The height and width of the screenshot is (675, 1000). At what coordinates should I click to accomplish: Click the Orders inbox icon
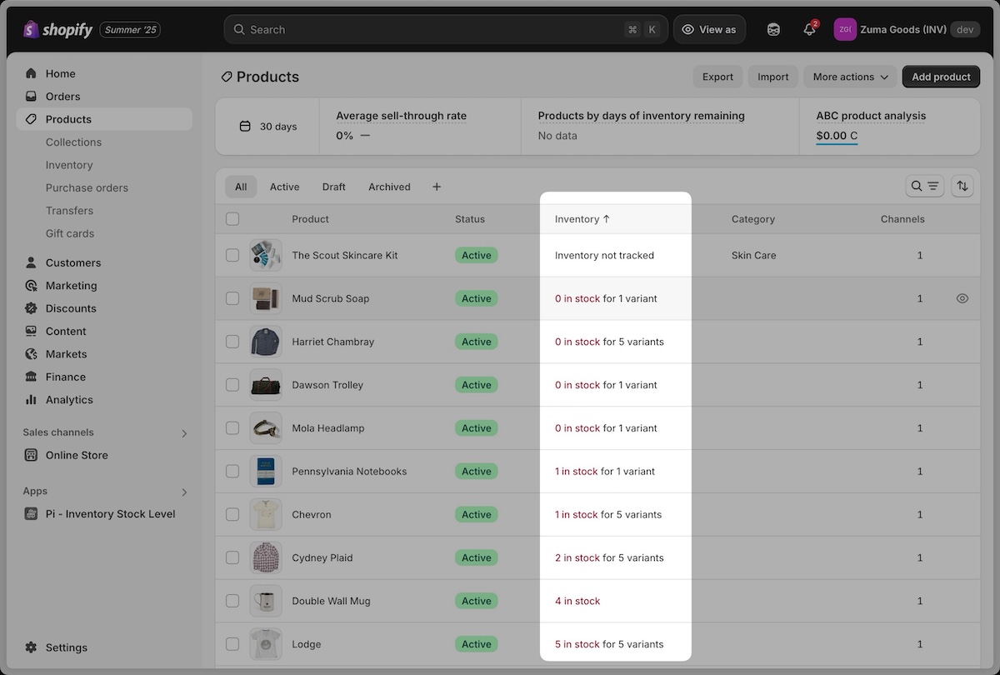click(x=31, y=96)
